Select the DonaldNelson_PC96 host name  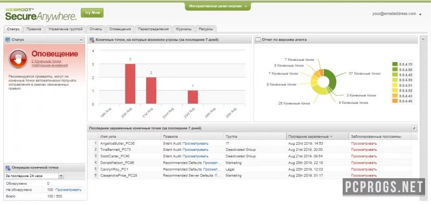click(117, 163)
